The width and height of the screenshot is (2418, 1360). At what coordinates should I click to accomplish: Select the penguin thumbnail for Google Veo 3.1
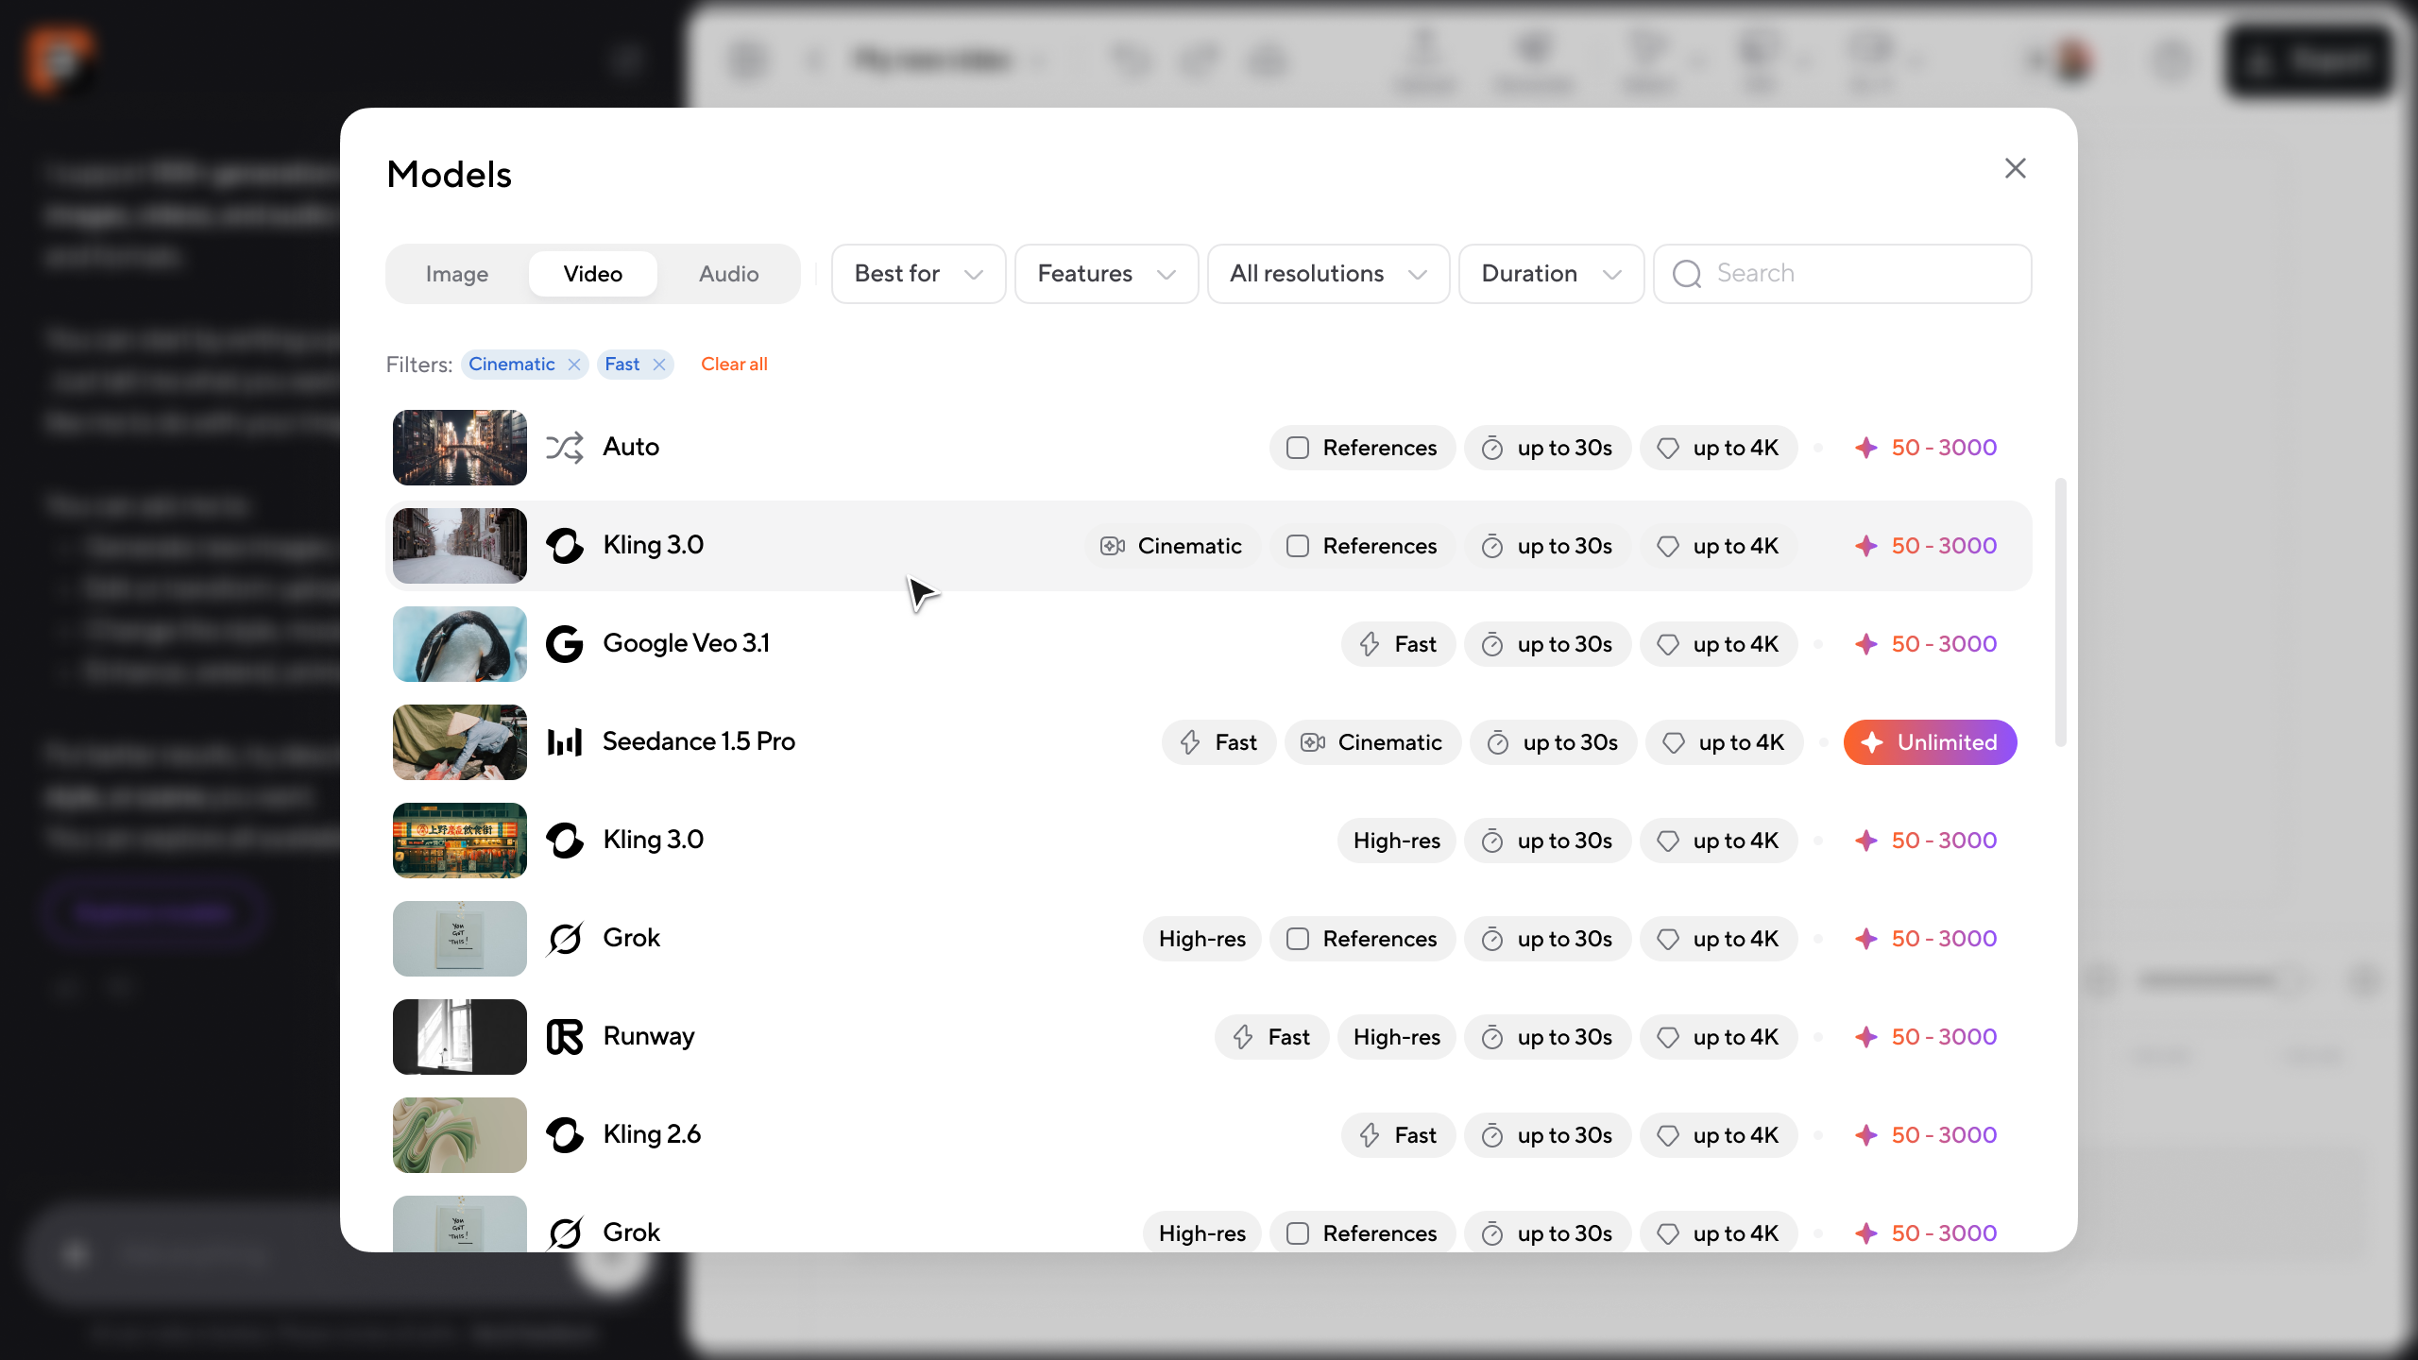(460, 644)
